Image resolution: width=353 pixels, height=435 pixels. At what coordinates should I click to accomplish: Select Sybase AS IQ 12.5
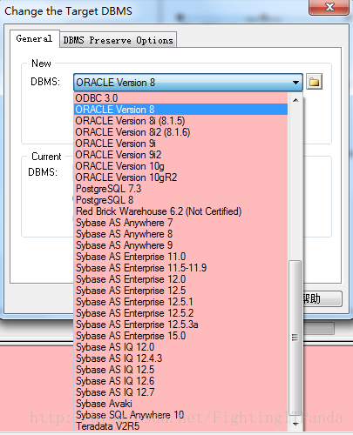(180, 370)
